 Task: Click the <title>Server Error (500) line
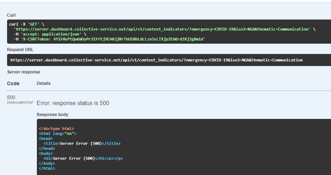pyautogui.click(x=82, y=143)
